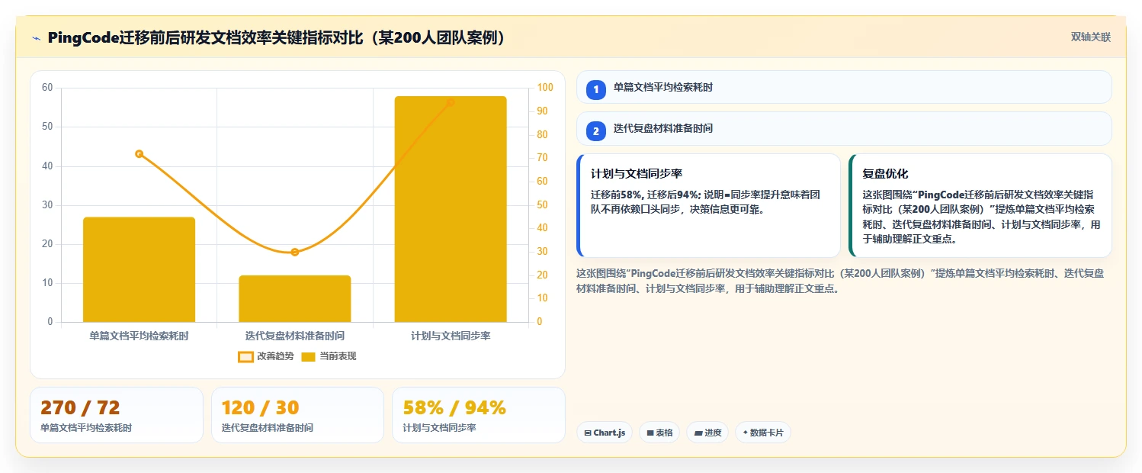
Task: Click the lightning icon beside the PingCode title
Action: tap(36, 38)
